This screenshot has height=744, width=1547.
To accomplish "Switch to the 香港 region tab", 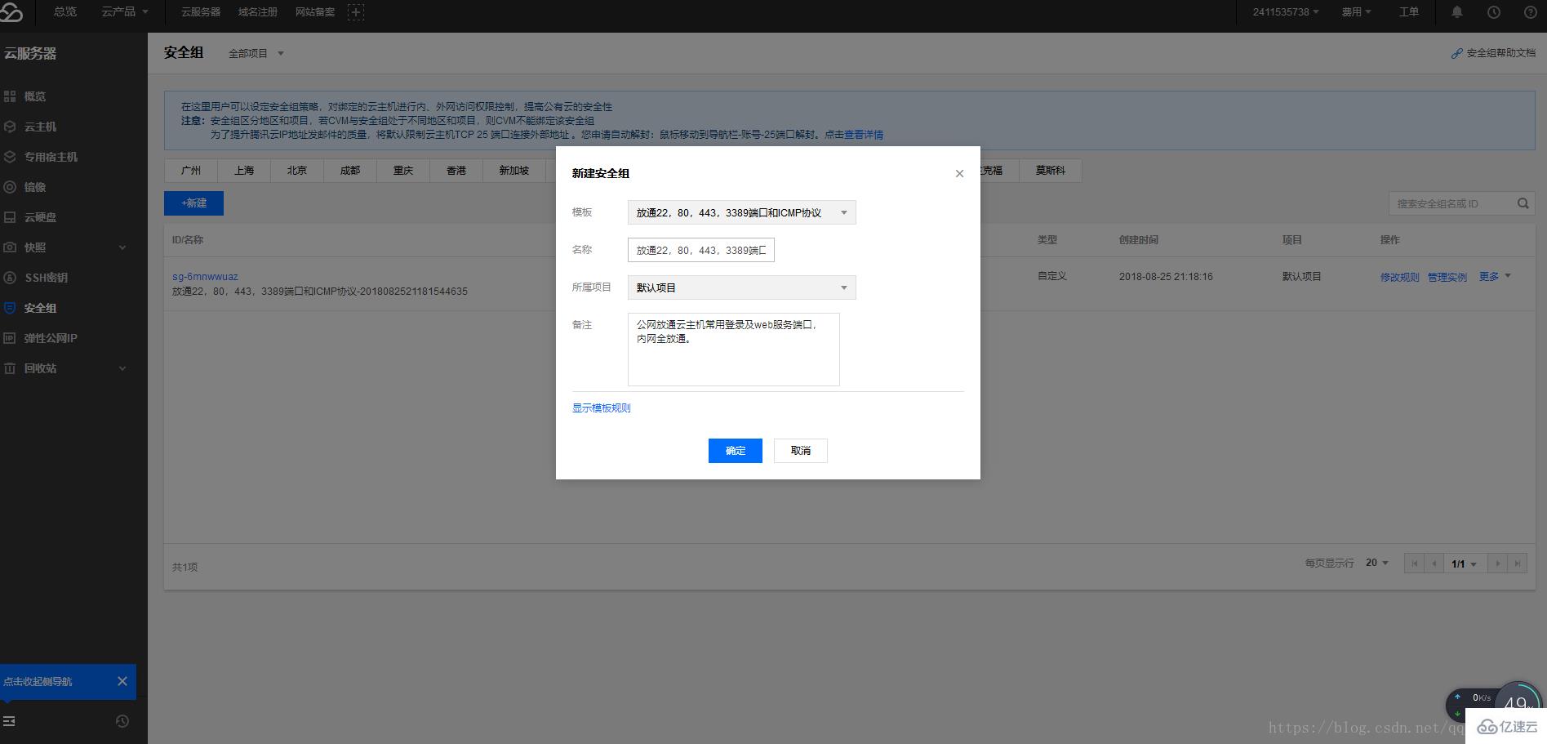I will point(456,170).
